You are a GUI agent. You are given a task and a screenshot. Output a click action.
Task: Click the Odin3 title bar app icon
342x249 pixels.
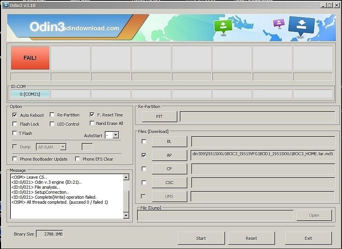[x=6, y=5]
